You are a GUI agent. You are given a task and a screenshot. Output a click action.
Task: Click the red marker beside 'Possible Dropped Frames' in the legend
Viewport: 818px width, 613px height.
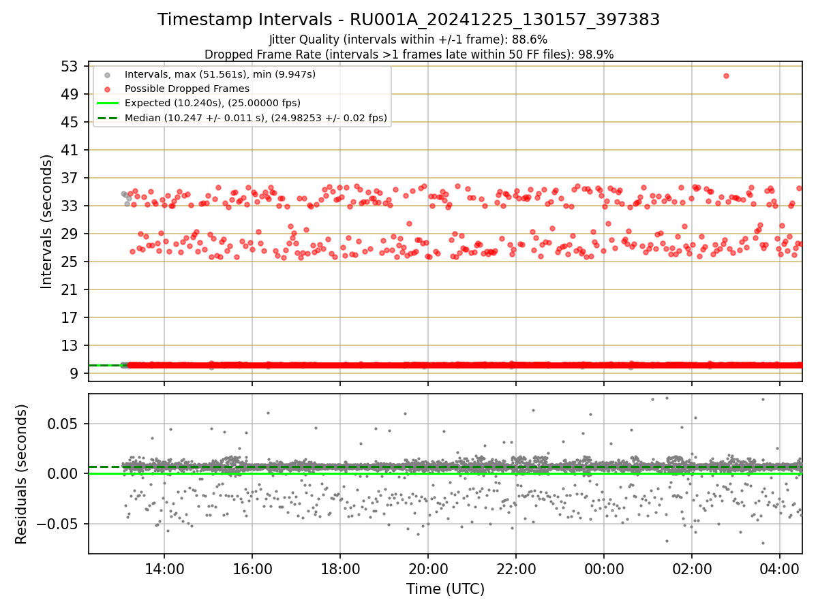106,89
